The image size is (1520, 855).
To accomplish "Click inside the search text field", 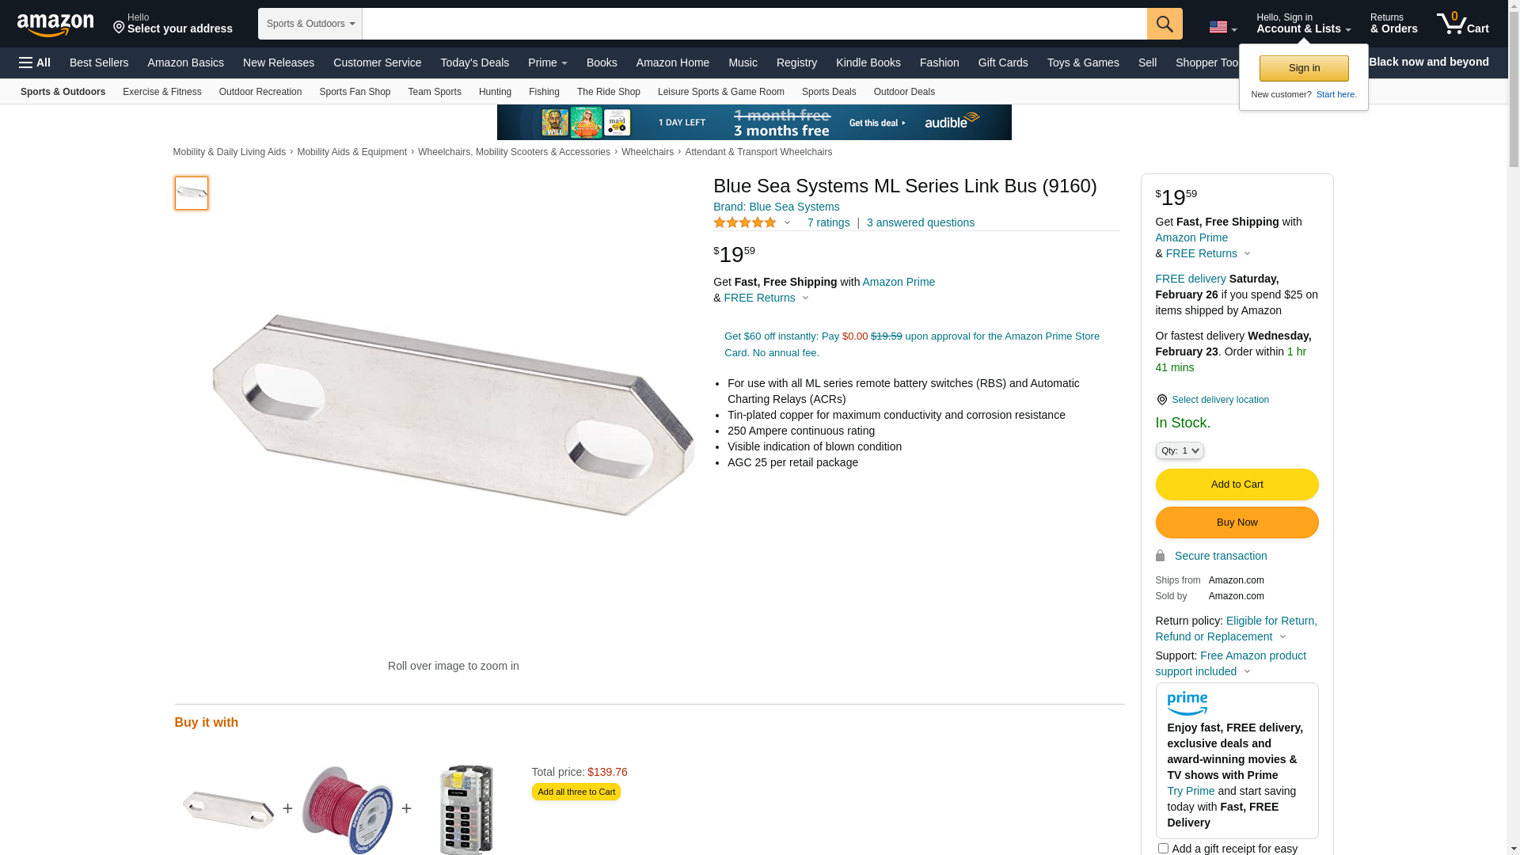I will tap(754, 24).
